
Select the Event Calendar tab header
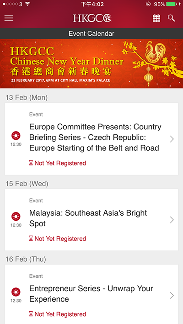pos(91,33)
